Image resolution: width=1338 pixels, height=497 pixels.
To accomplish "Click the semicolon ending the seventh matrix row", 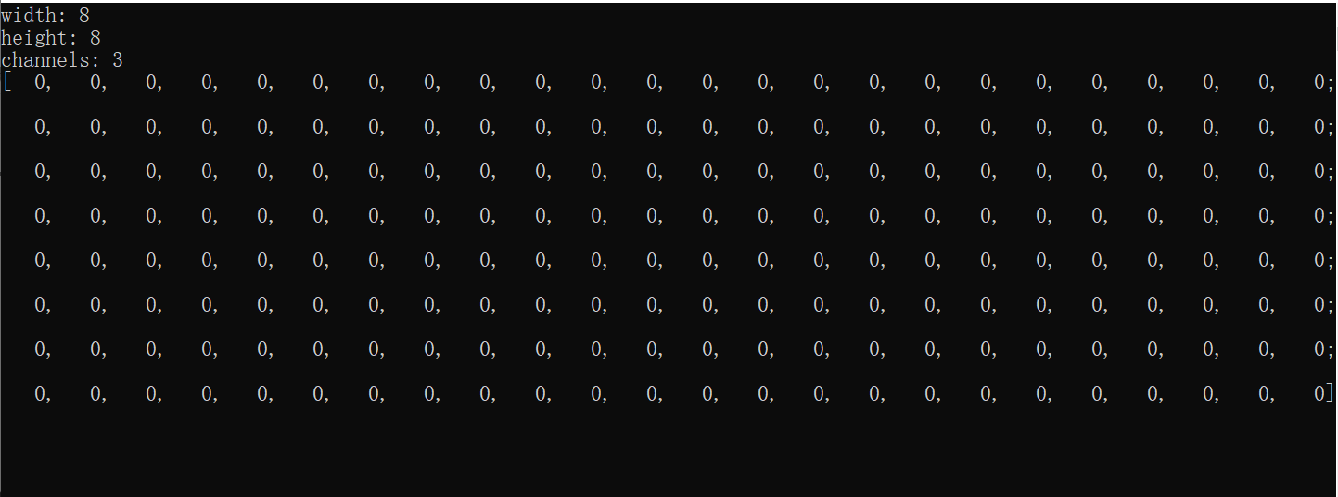I will (x=1330, y=351).
